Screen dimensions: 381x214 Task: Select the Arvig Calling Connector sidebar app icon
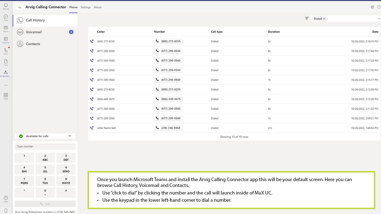click(6, 74)
